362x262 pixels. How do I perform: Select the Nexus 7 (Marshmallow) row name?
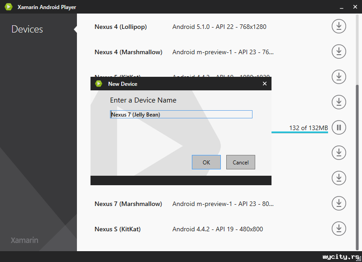(129, 204)
